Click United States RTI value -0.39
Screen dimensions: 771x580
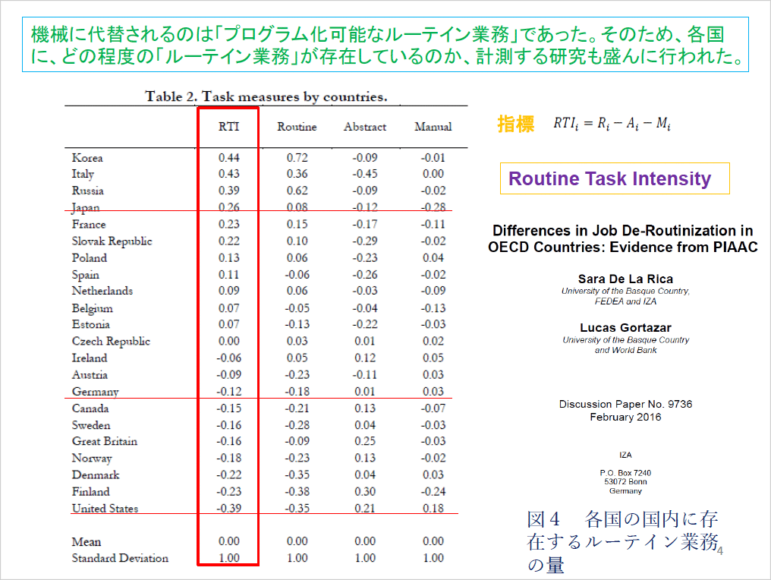point(228,509)
